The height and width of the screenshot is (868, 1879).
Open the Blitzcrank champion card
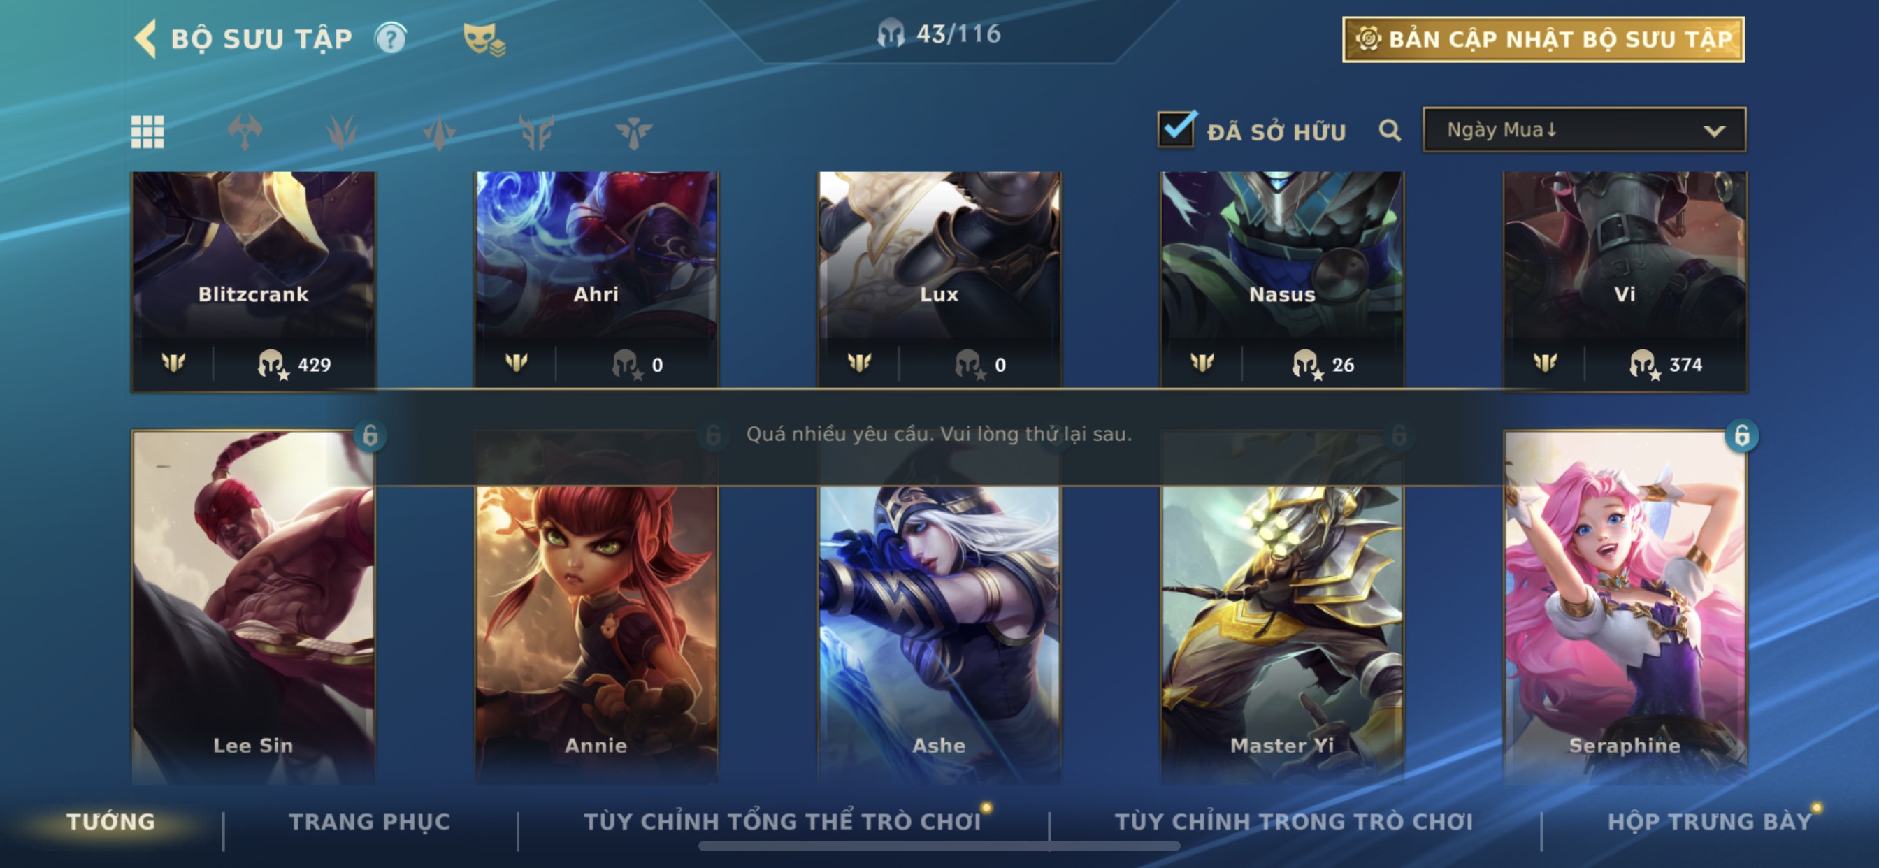click(x=253, y=282)
